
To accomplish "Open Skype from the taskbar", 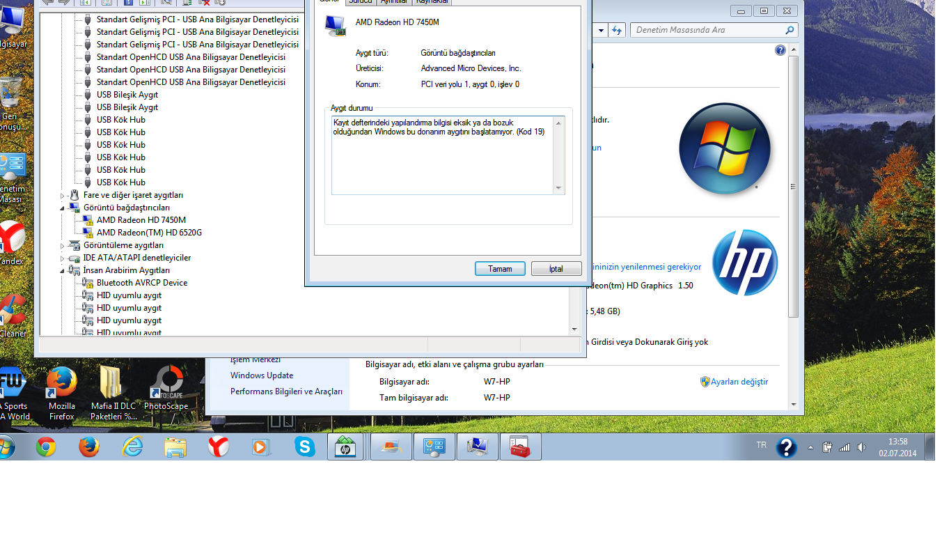I will click(304, 447).
